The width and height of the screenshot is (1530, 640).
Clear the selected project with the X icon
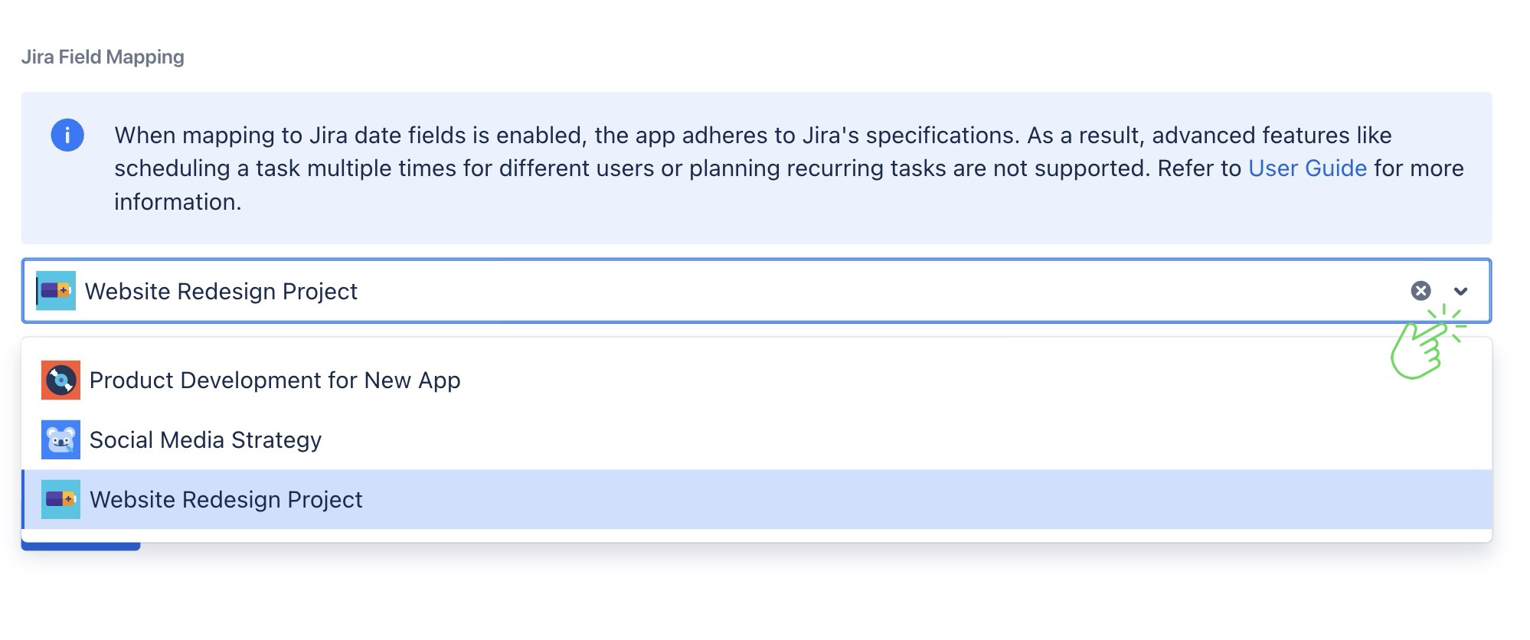[x=1420, y=291]
